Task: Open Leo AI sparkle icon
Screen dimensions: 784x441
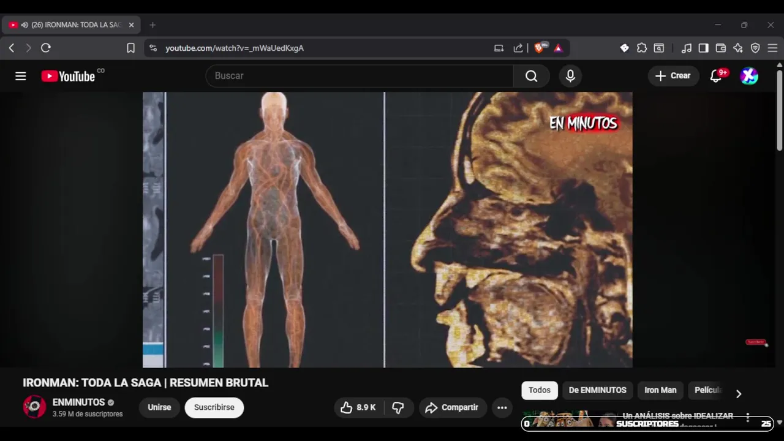Action: coord(738,48)
